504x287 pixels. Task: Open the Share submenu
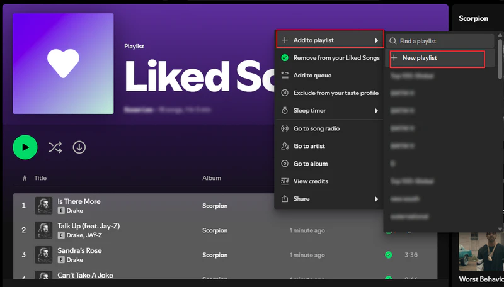pyautogui.click(x=329, y=199)
